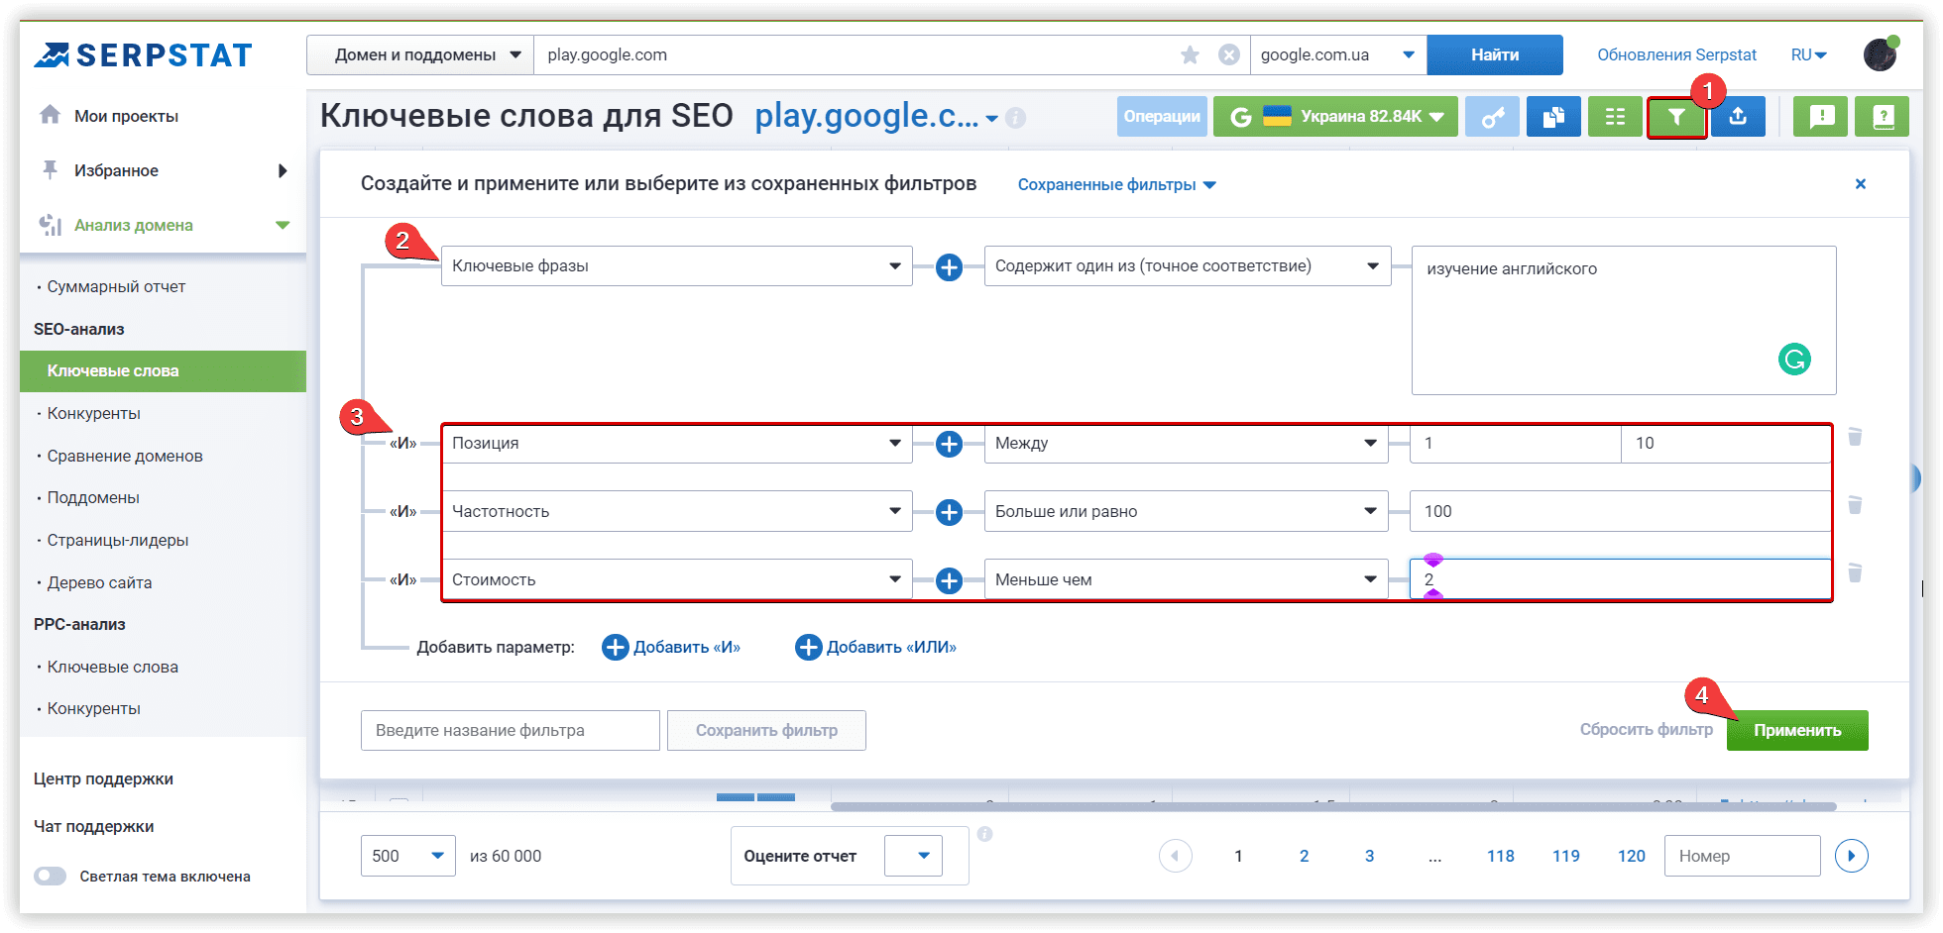Open the RU language selector
Viewport: 1943px width, 933px height.
(x=1809, y=55)
